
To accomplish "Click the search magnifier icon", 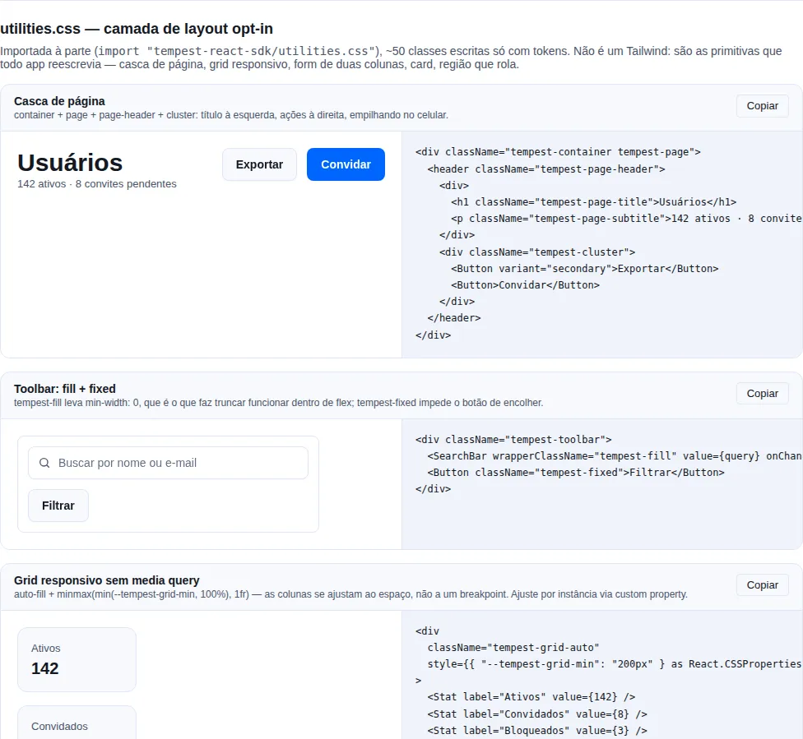I will [44, 463].
